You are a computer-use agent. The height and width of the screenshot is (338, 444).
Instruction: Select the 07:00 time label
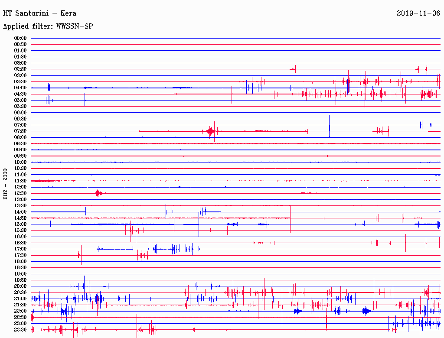pyautogui.click(x=20, y=125)
